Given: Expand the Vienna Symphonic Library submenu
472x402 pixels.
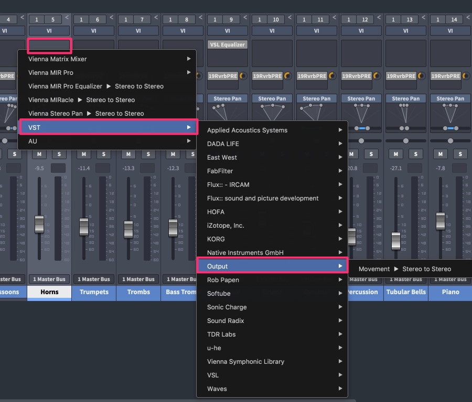Looking at the screenshot, I should pos(272,362).
